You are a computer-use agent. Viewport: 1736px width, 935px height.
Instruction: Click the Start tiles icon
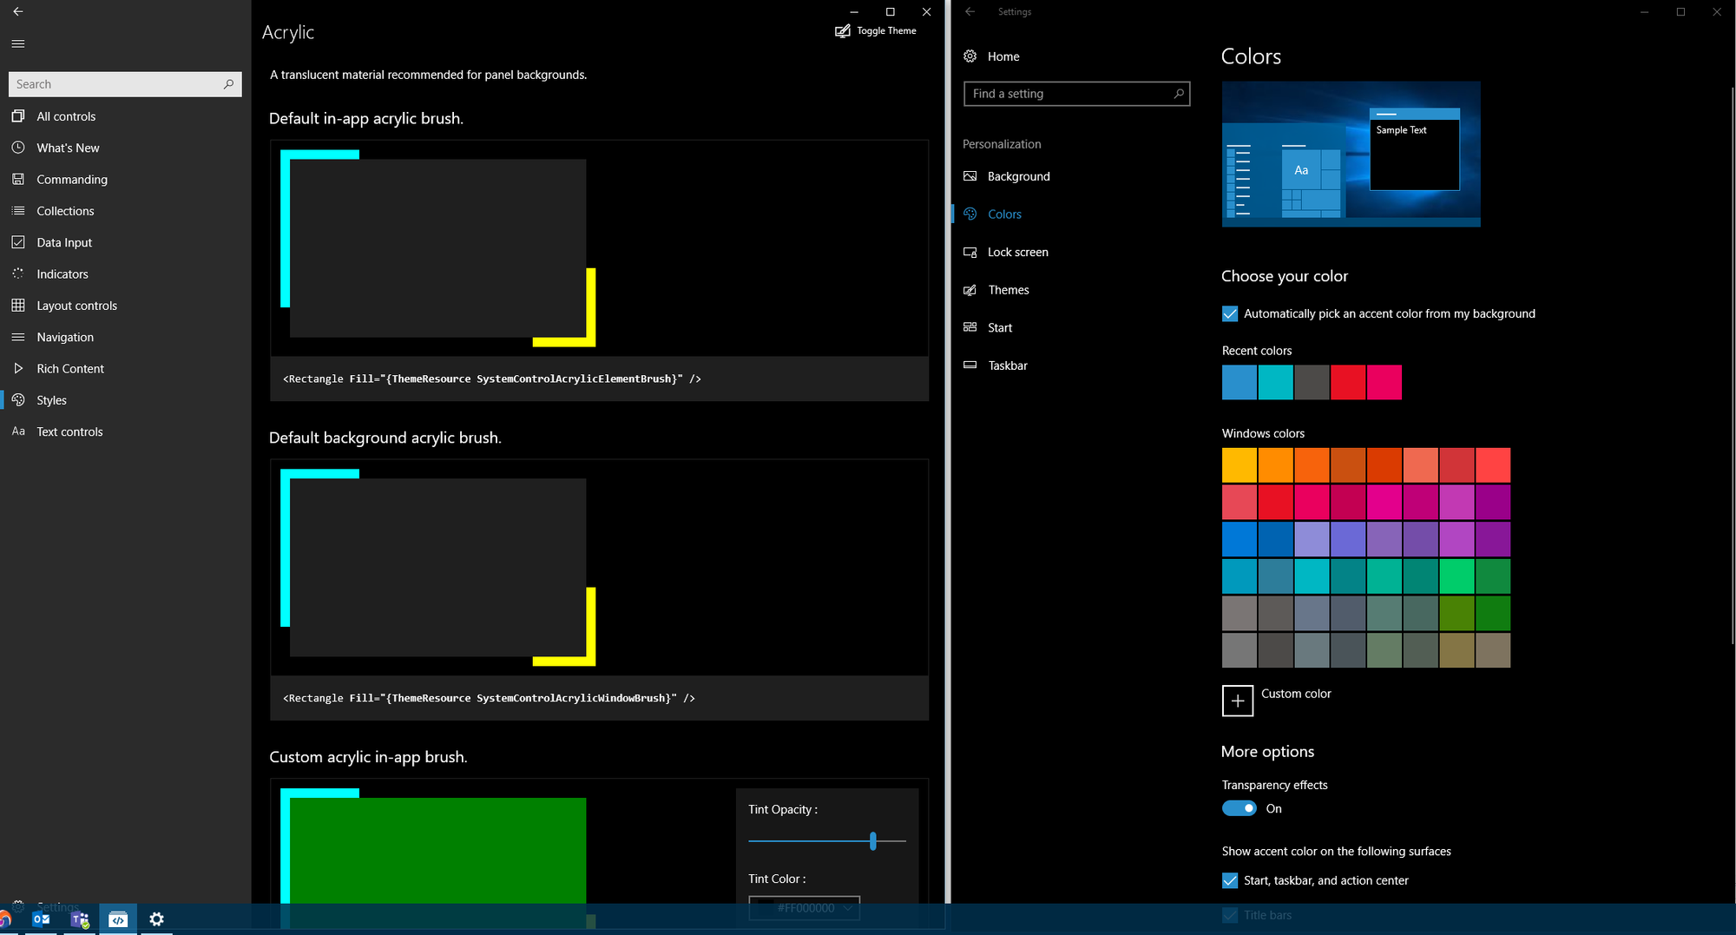click(970, 327)
